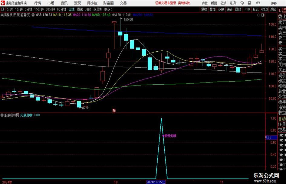Open F10 company info
This screenshot has height=184, width=286.
click(x=247, y=9)
